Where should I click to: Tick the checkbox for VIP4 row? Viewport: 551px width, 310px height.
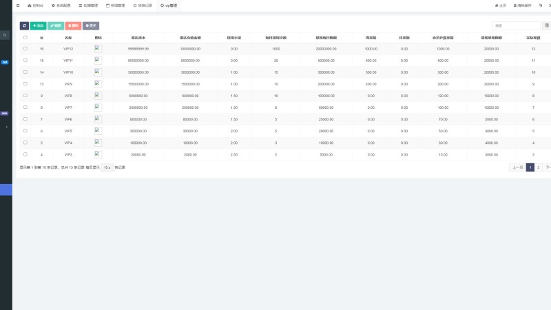point(25,143)
